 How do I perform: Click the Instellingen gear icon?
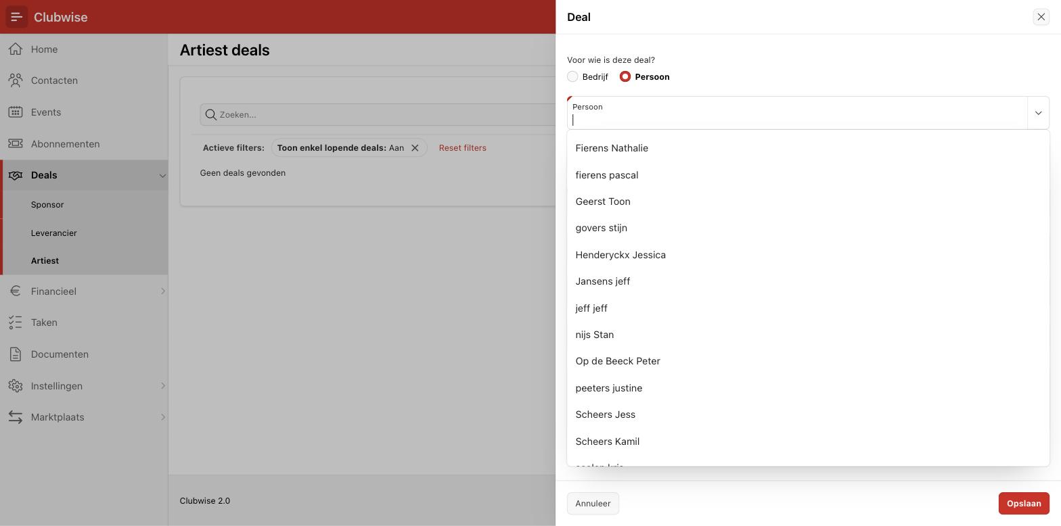(16, 385)
